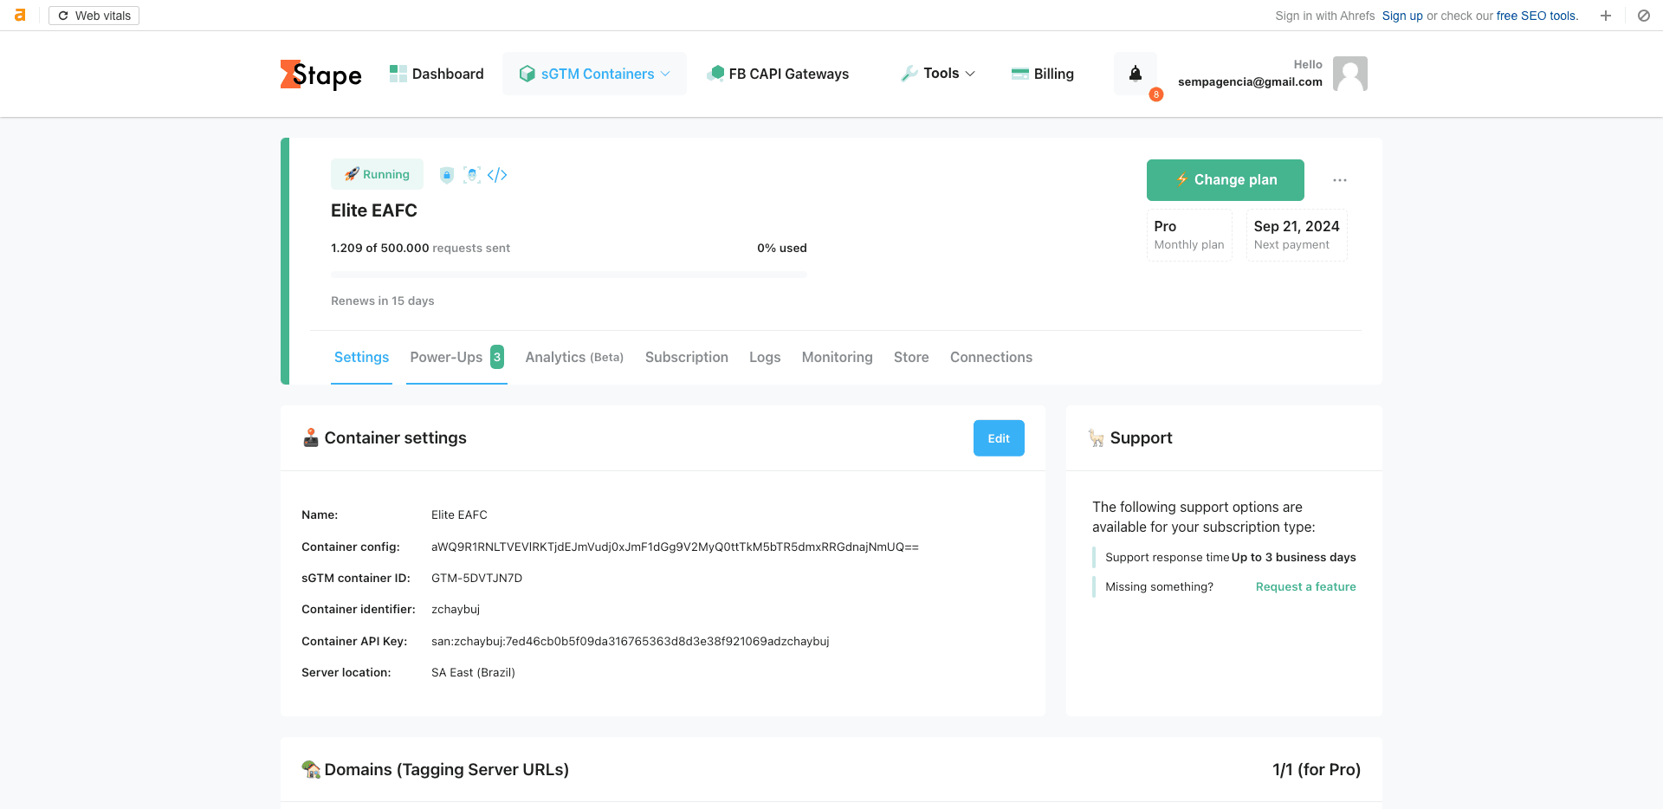
Task: Click the face scan icon near Running
Action: 472,175
